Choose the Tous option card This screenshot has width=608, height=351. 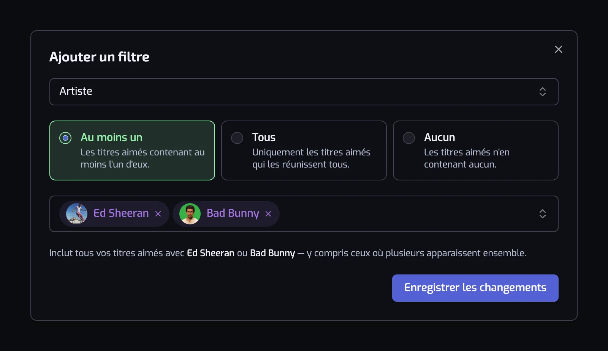(304, 150)
